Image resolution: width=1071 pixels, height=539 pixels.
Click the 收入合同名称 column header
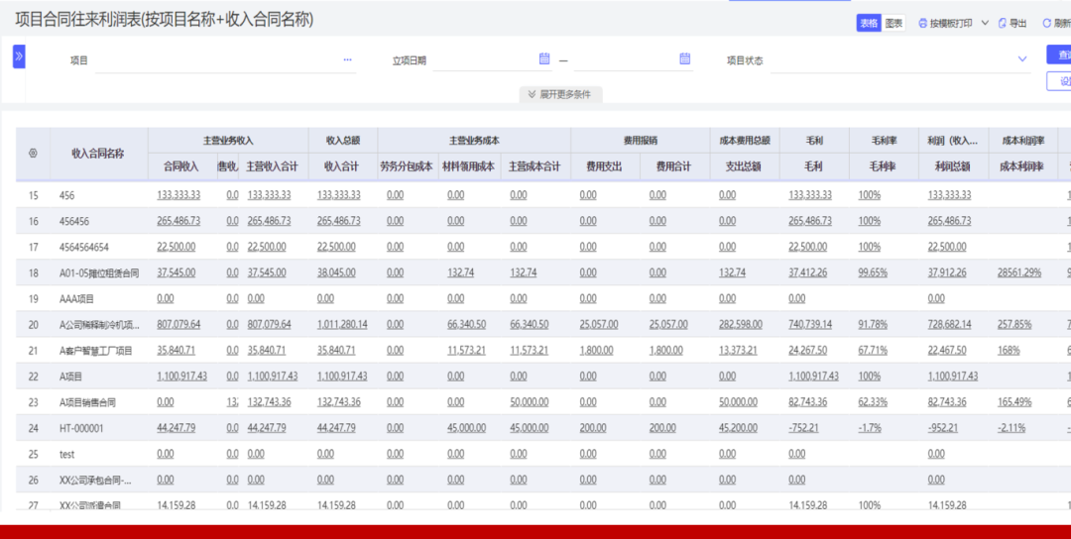tap(97, 154)
